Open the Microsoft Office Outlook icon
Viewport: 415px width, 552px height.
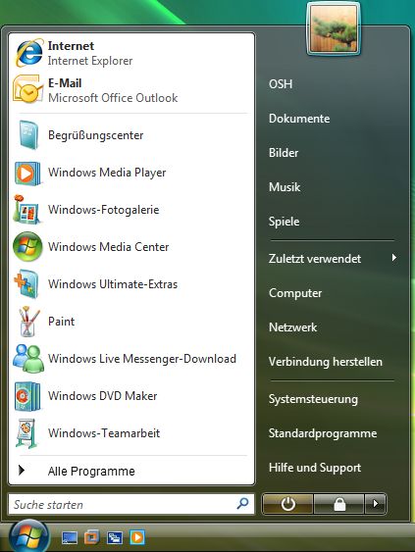coord(27,89)
